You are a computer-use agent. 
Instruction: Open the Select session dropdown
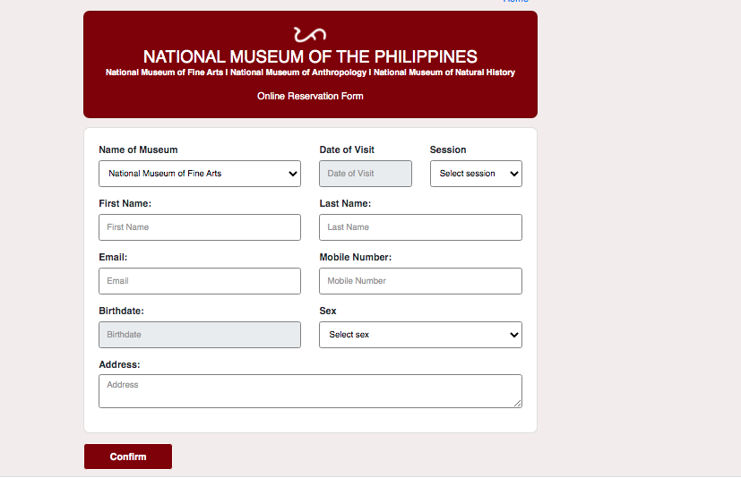click(476, 174)
